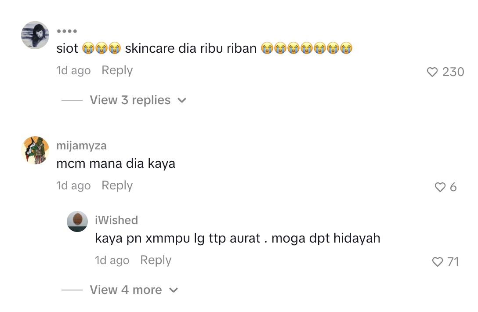Tap the heart on mijamyza's comment

(440, 187)
